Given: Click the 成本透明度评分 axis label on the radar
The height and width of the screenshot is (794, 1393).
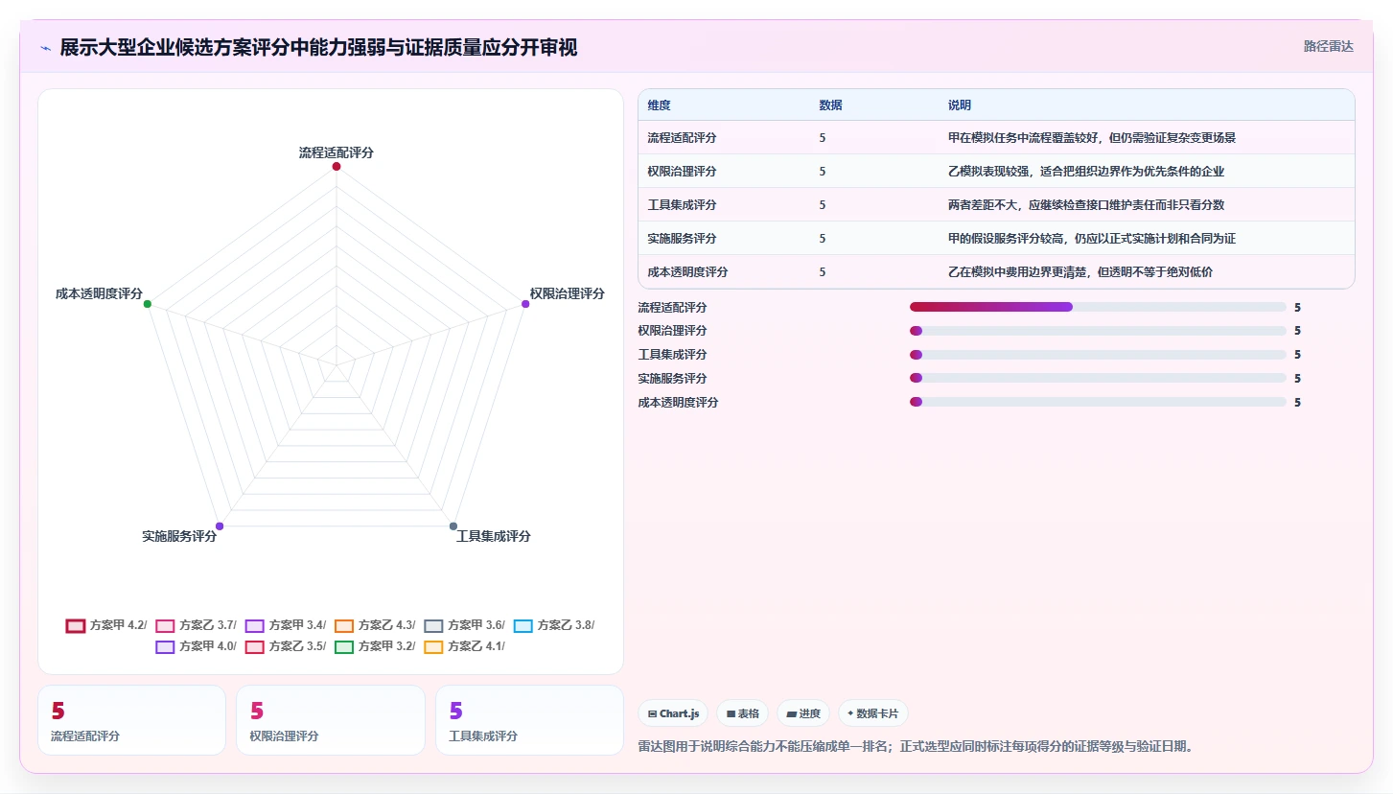Looking at the screenshot, I should point(100,293).
